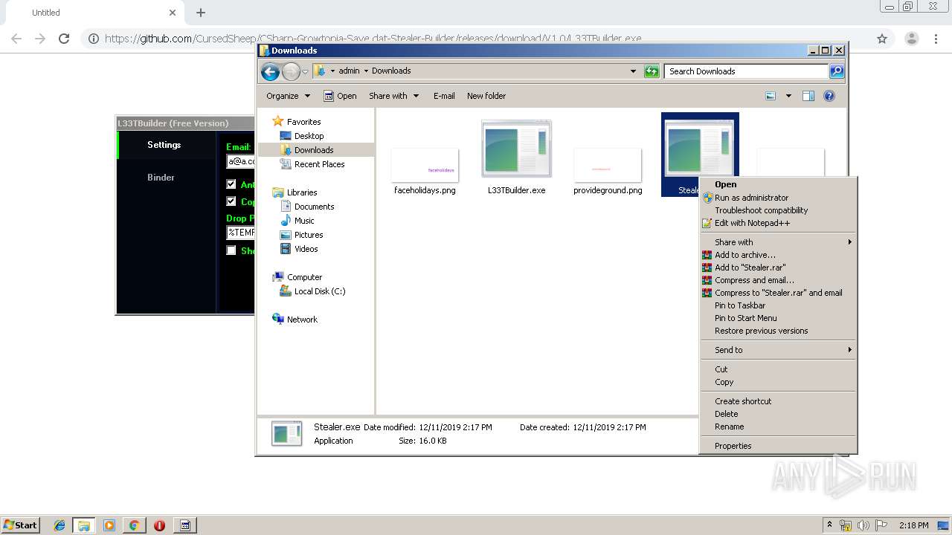
Task: Open Explorer help question mark
Action: coord(829,96)
